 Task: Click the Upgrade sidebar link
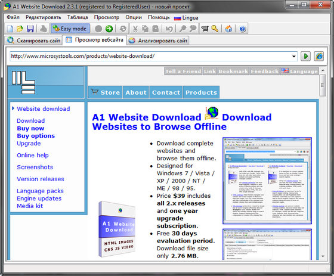(x=29, y=143)
